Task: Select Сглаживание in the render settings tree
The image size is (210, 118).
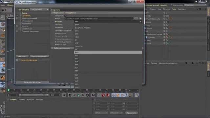Action: point(27,21)
